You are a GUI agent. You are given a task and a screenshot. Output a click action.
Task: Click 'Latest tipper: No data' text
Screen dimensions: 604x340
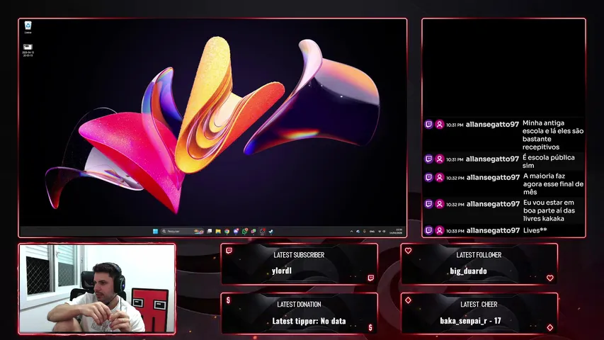[x=309, y=321]
